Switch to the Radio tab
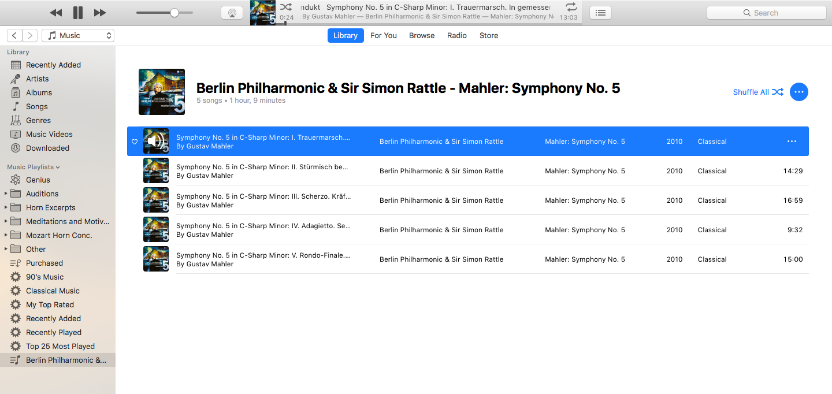This screenshot has width=832, height=394. point(457,35)
